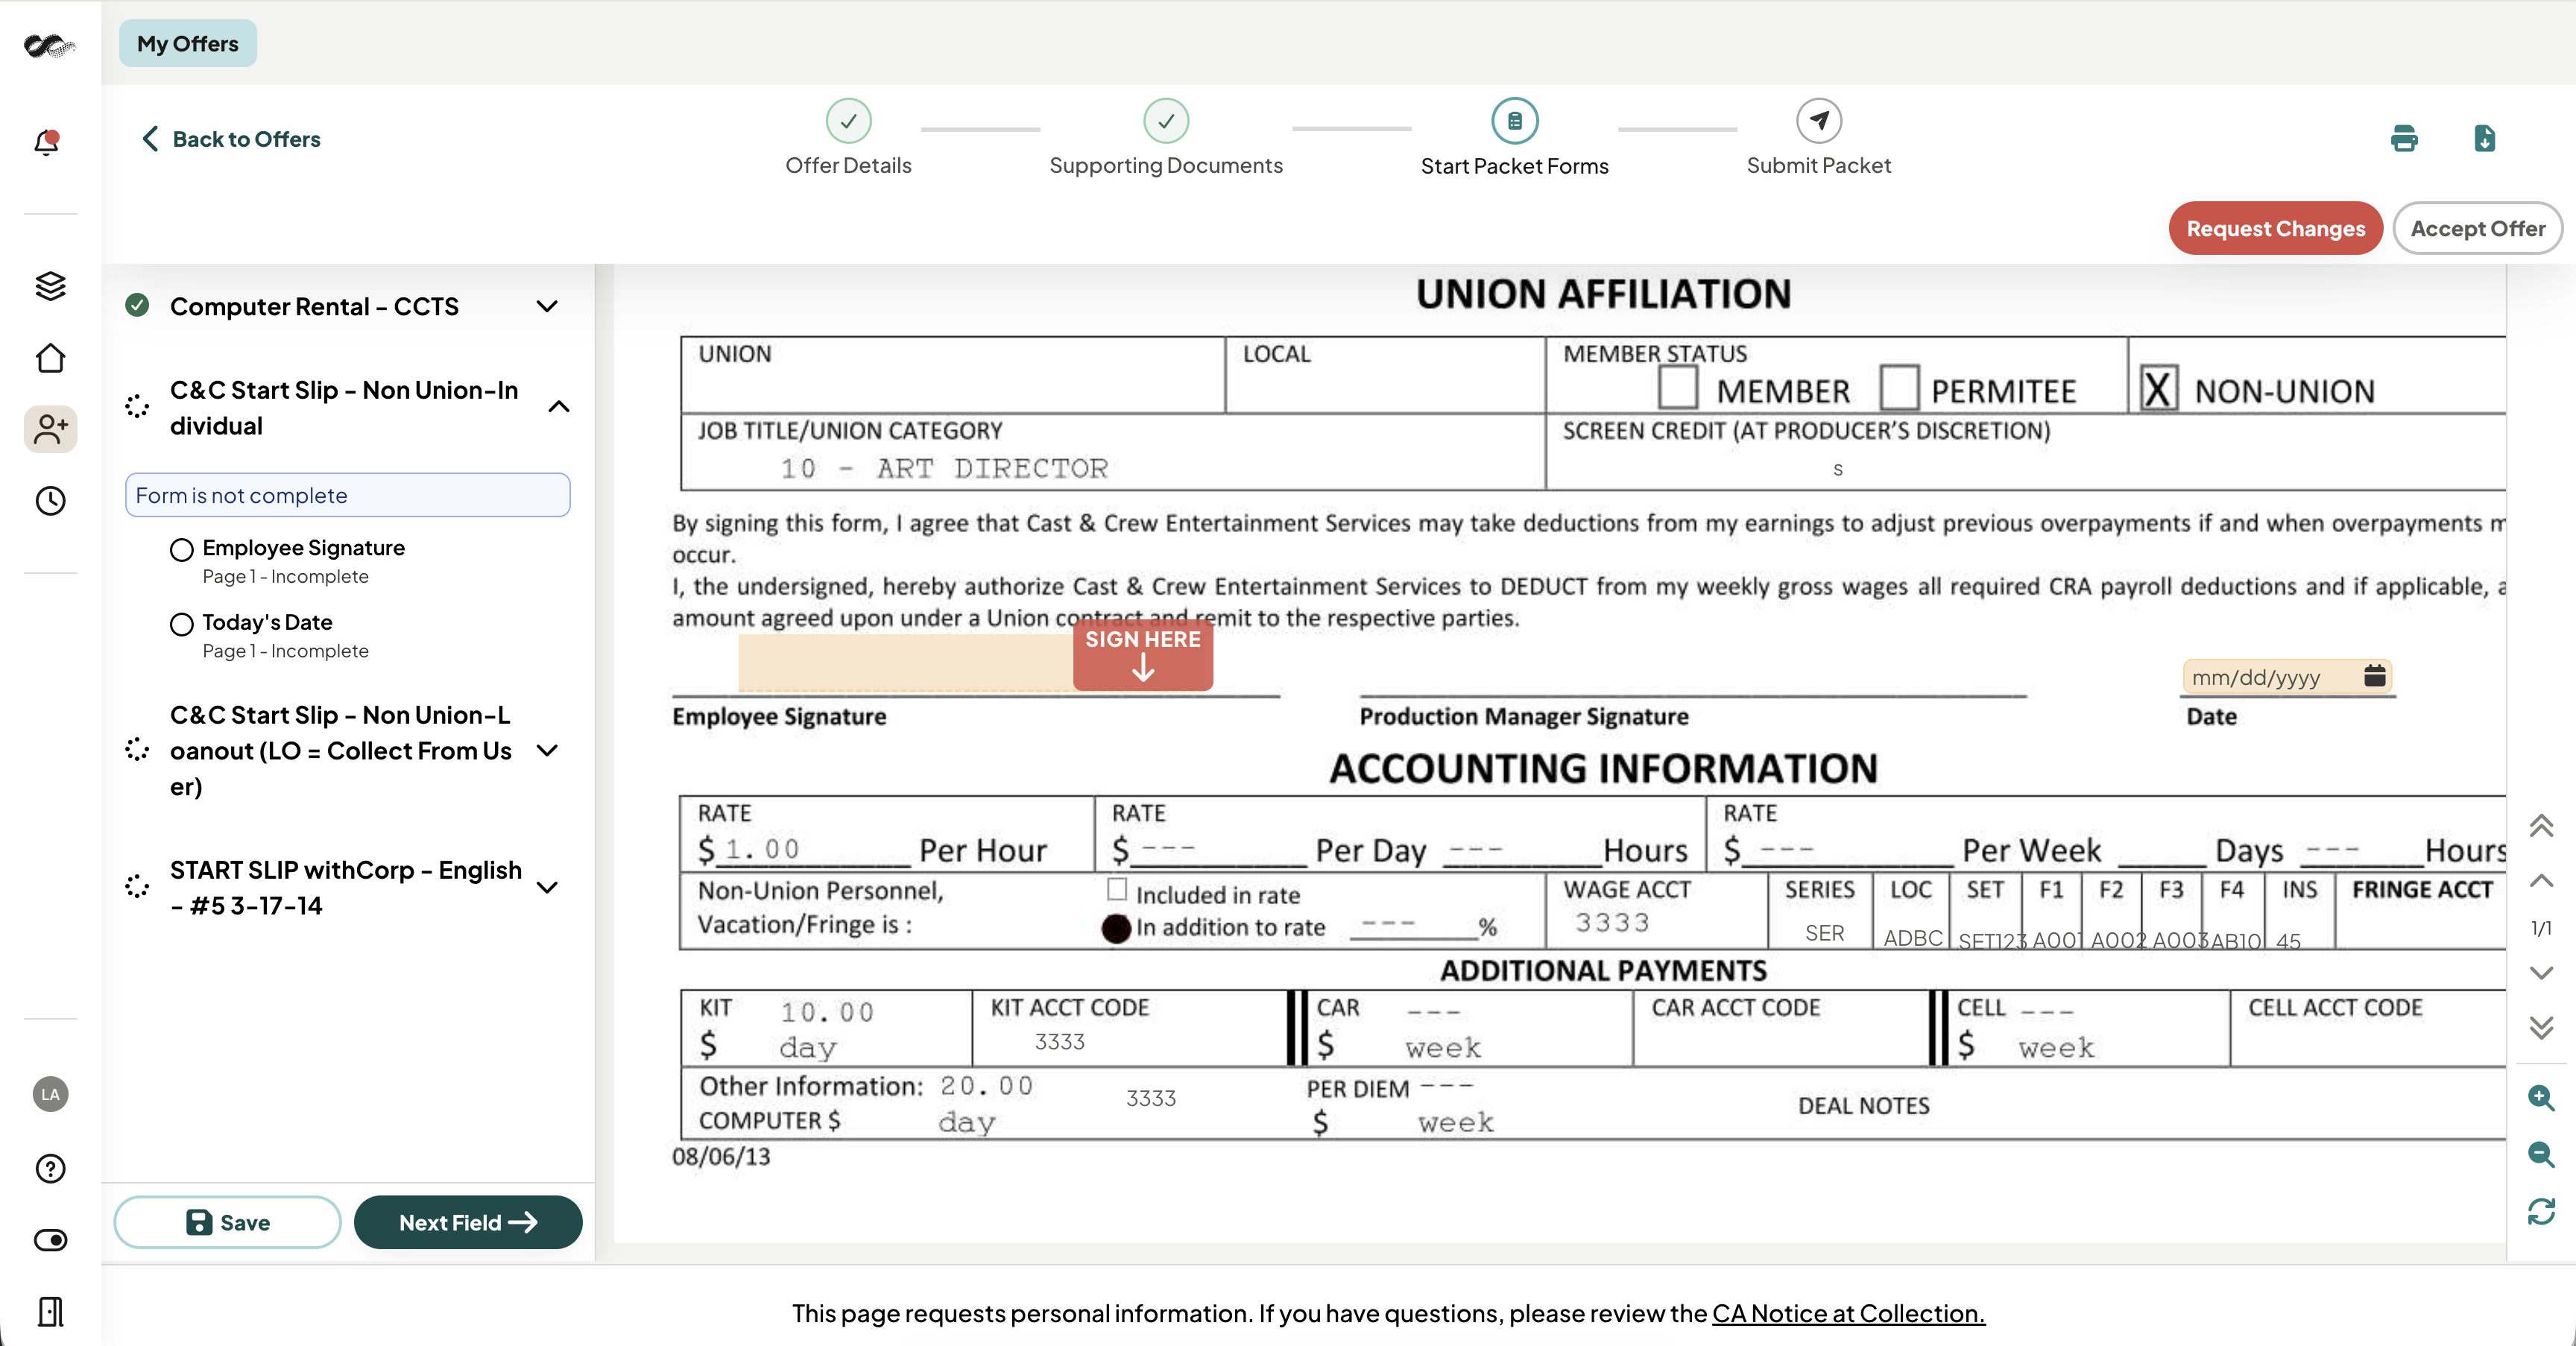Open the My Offers tab
The width and height of the screenshot is (2576, 1346).
(x=187, y=43)
